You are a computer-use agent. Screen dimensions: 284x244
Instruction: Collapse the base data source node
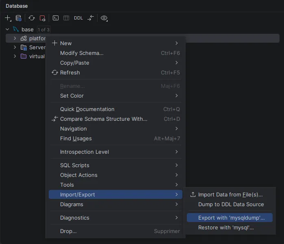point(7,29)
